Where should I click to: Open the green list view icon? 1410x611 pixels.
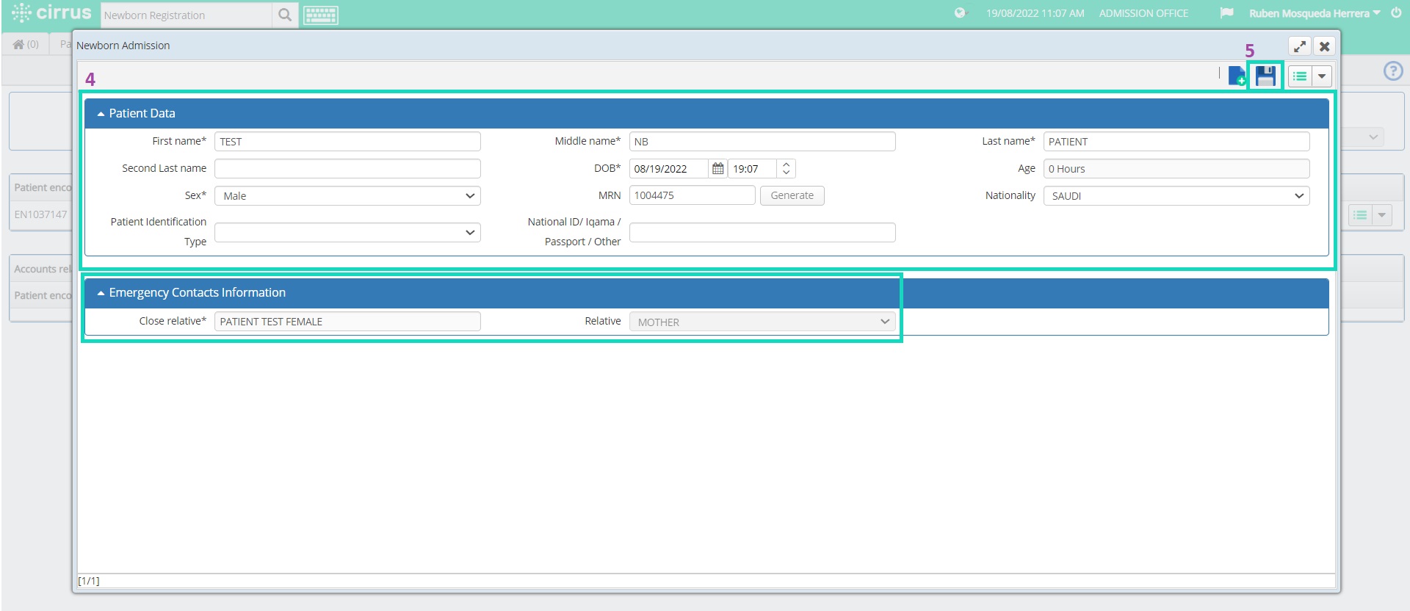1300,76
